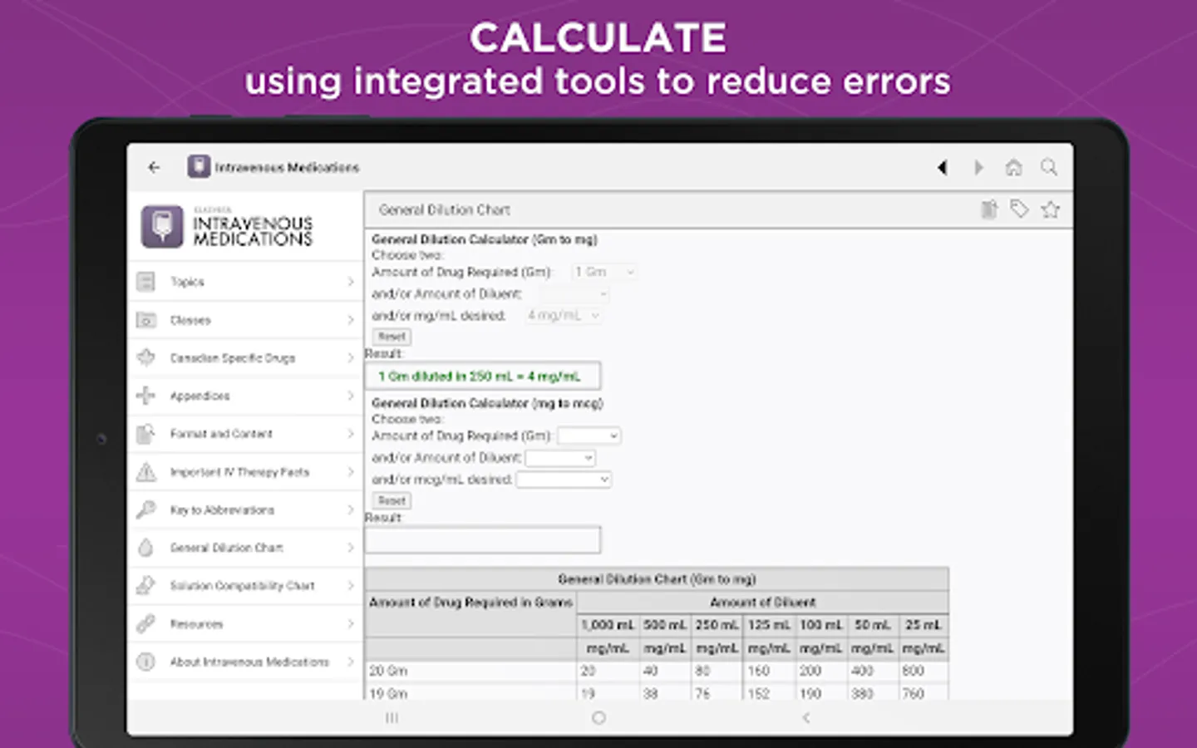The height and width of the screenshot is (748, 1197).
Task: Add a note using the notes icon
Action: point(988,209)
